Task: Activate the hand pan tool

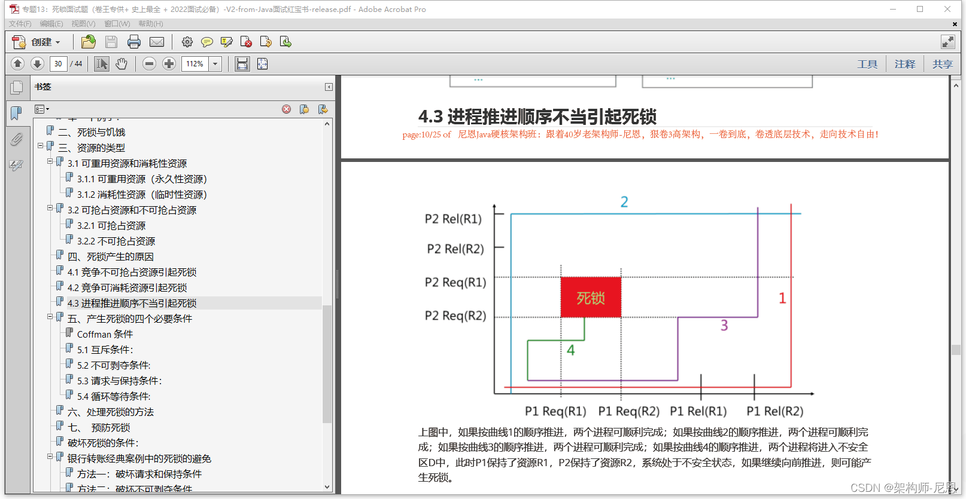Action: [121, 63]
